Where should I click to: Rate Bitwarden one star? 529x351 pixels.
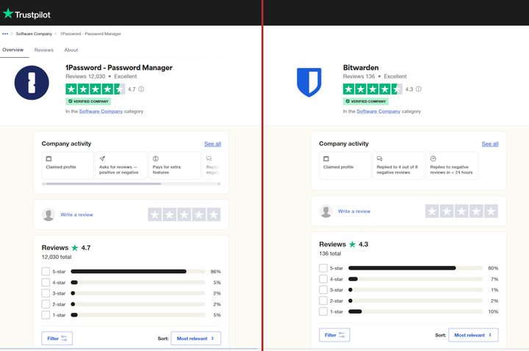point(432,211)
